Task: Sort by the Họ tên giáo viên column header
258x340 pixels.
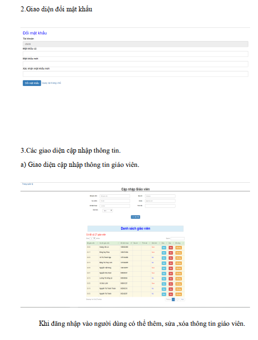Action: [109, 243]
